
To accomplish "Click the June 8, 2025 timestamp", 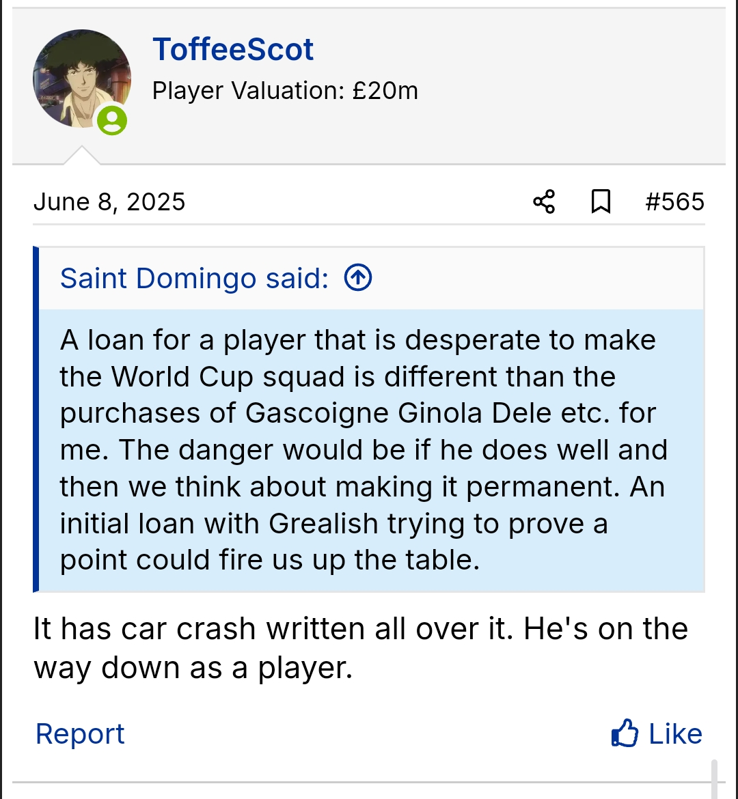I will tap(109, 202).
